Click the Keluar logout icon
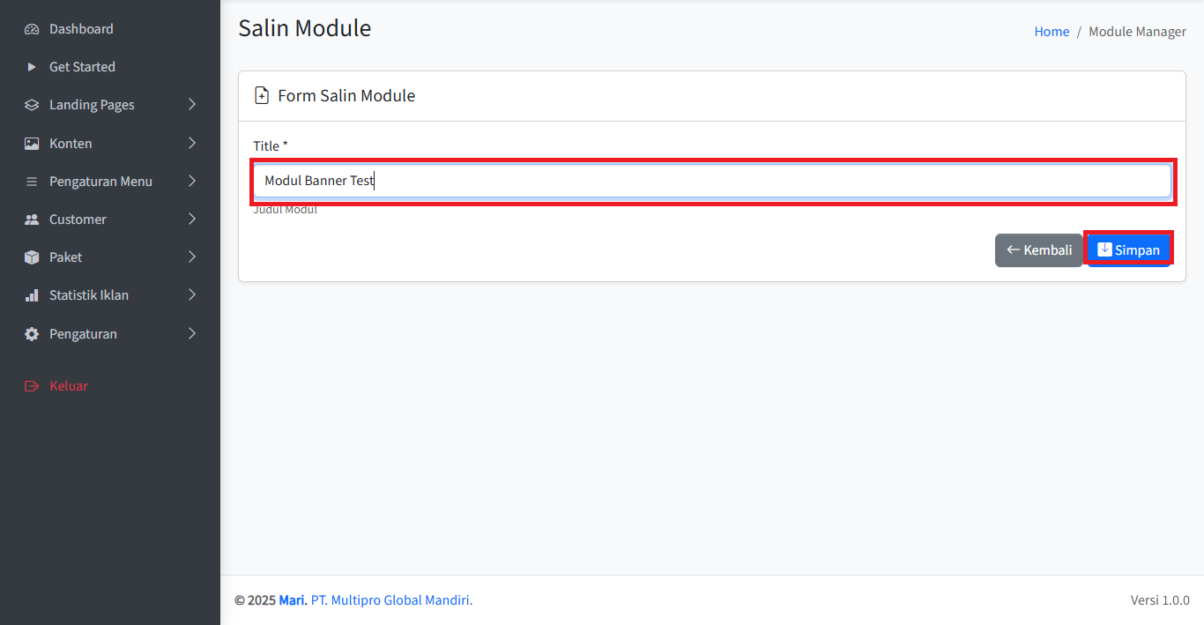Screen dimensions: 1204x625 click(32, 386)
